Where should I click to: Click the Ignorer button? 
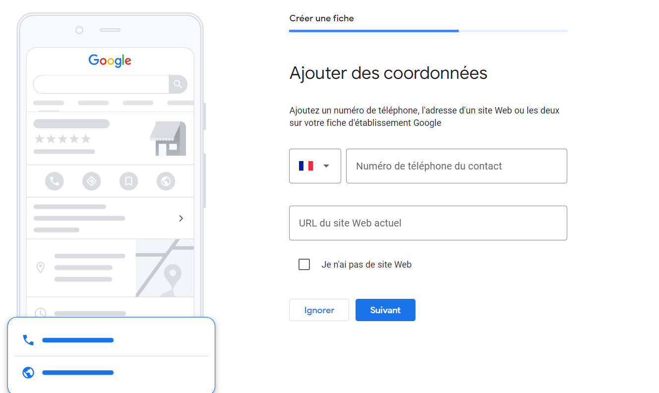point(319,310)
